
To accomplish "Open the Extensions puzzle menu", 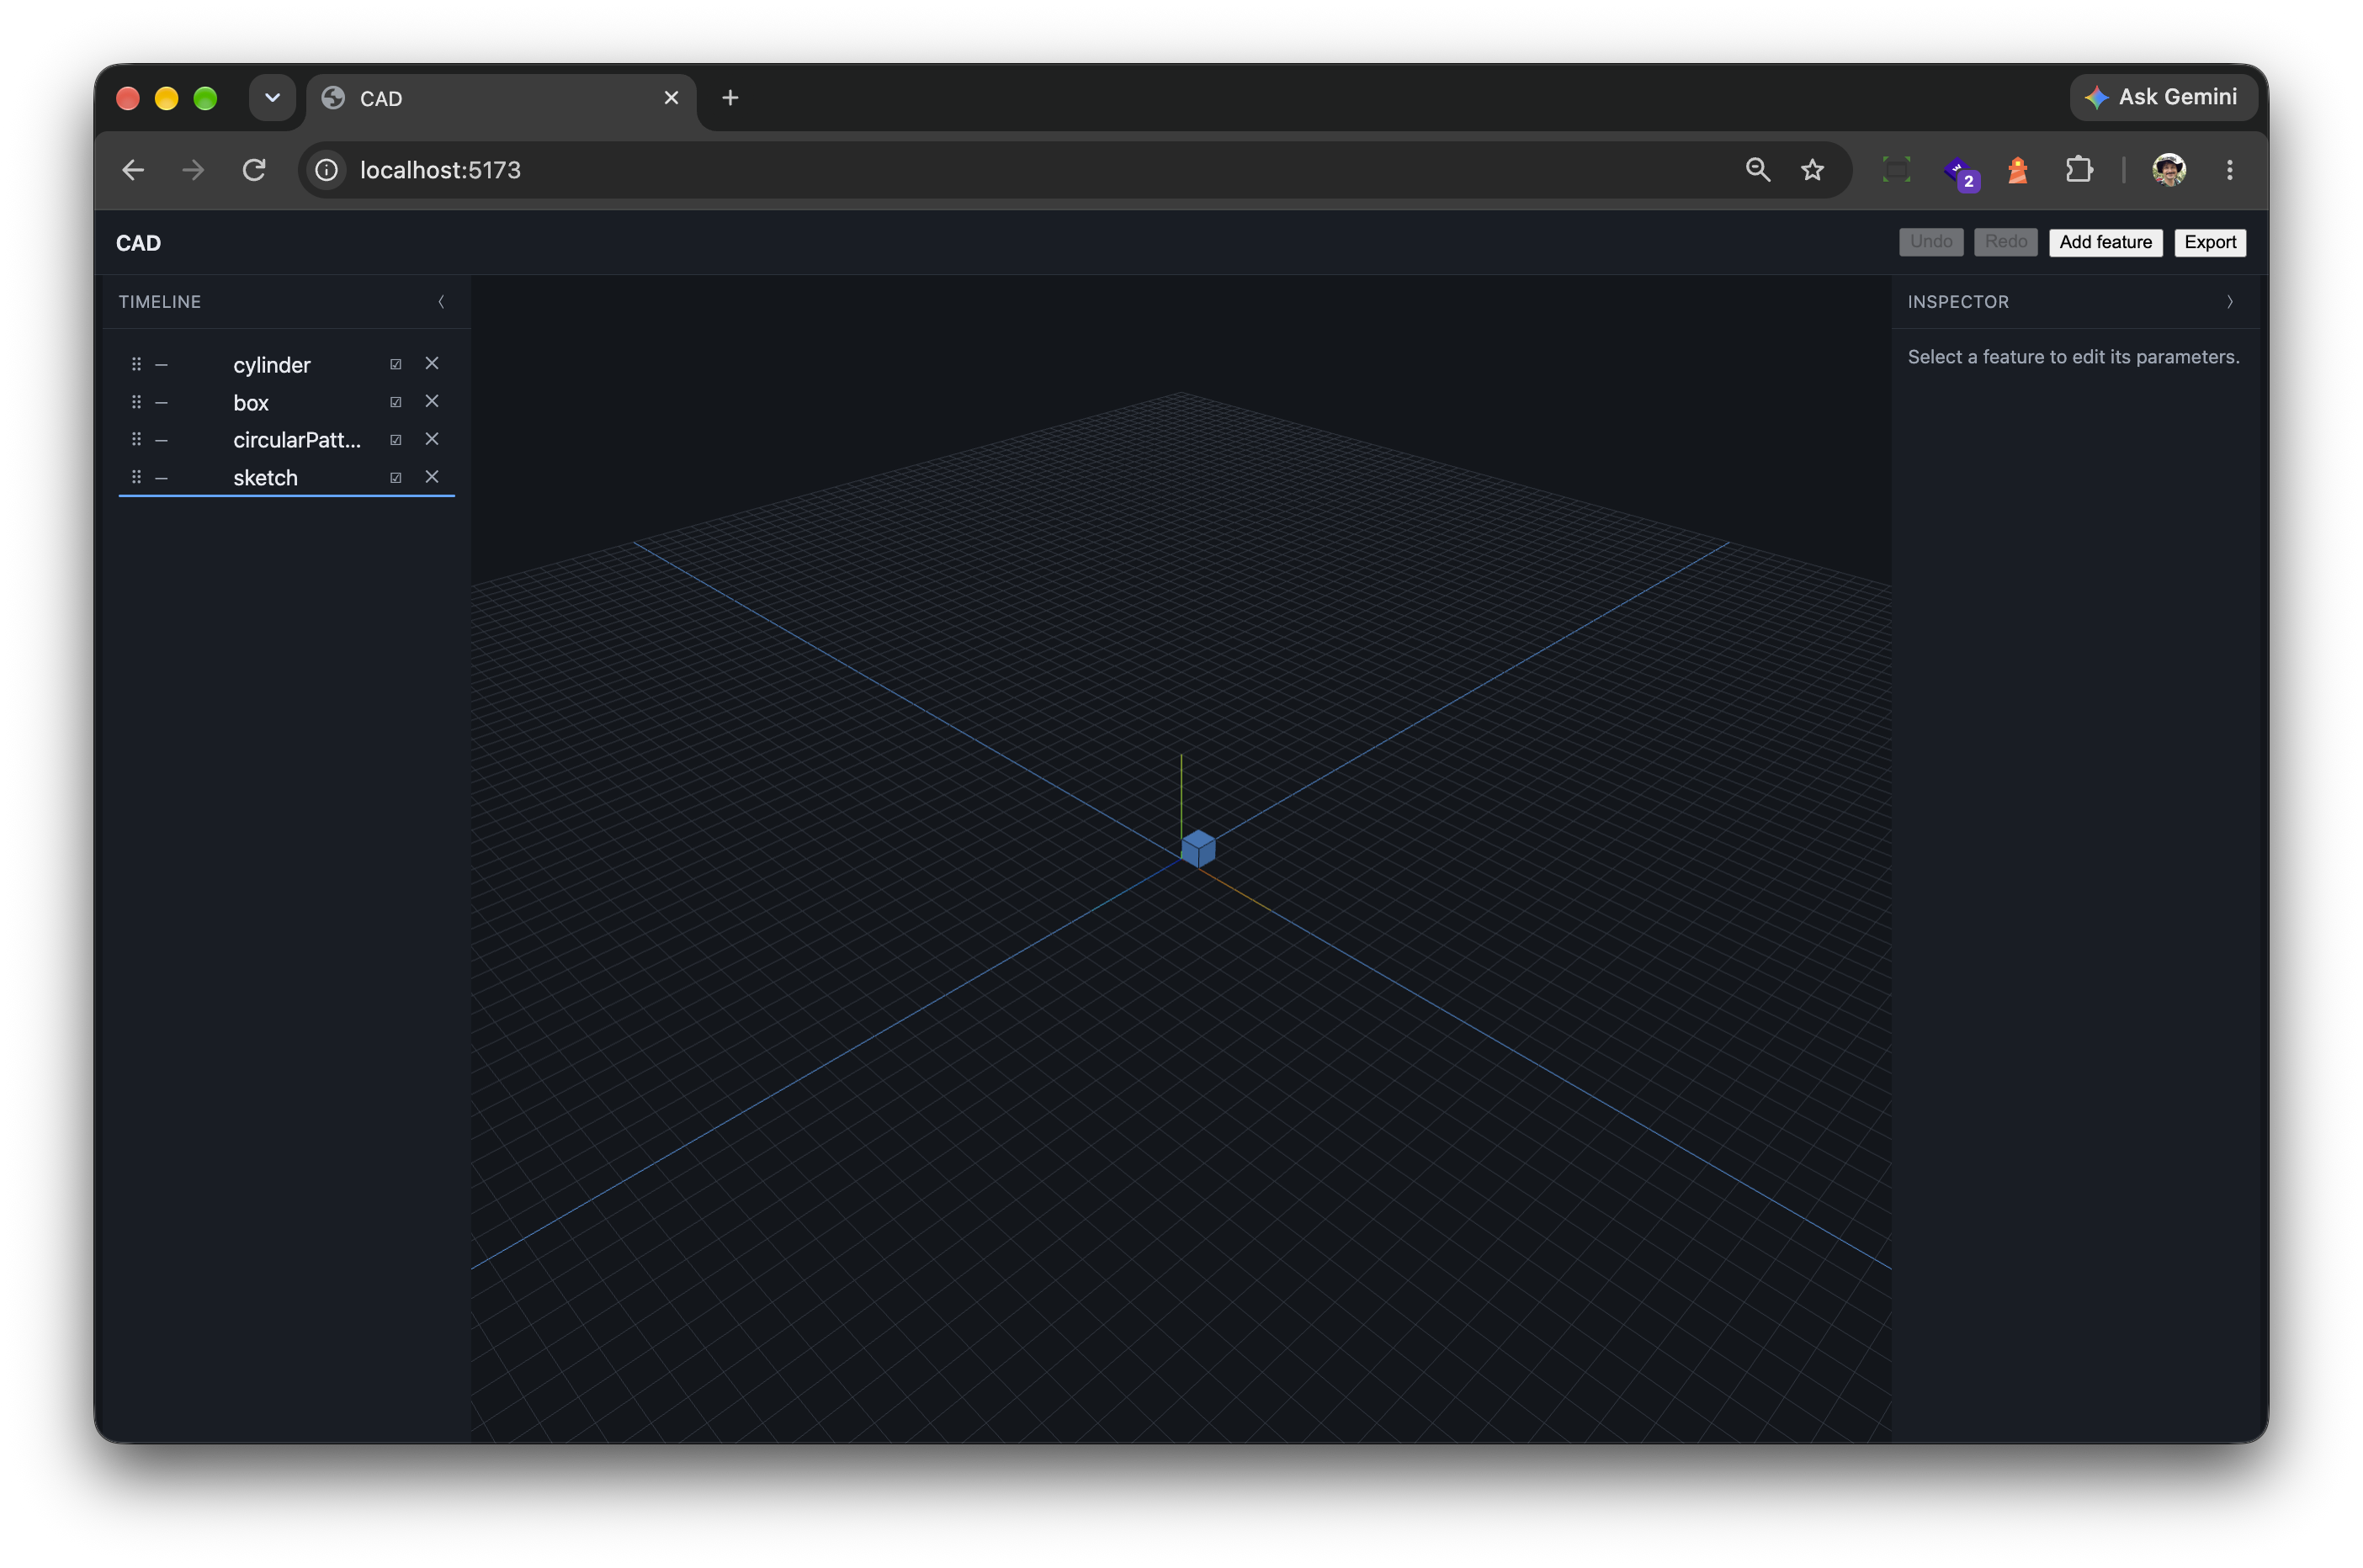I will (2079, 170).
